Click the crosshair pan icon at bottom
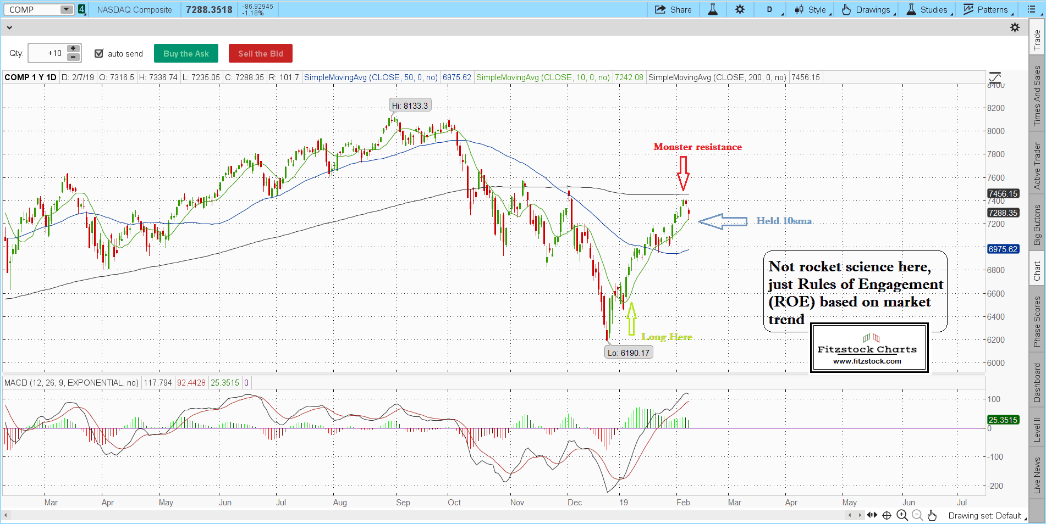 (887, 515)
